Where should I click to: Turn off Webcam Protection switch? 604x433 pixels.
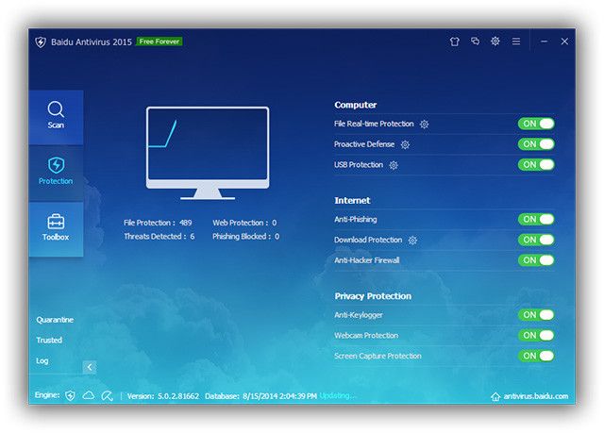tap(535, 336)
